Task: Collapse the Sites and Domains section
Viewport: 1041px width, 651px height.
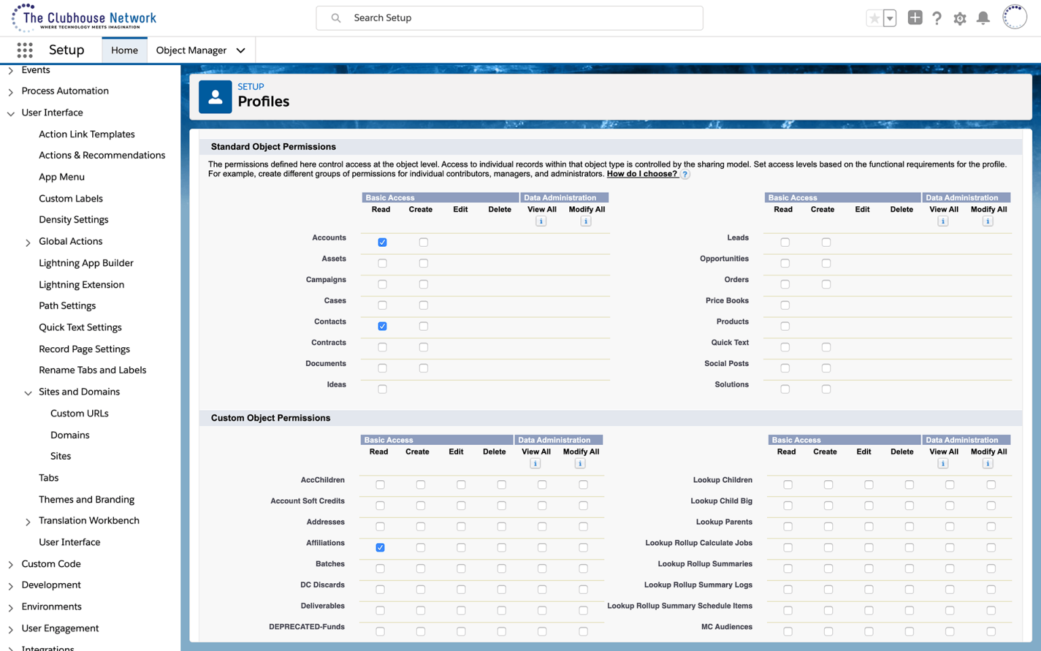Action: (28, 392)
